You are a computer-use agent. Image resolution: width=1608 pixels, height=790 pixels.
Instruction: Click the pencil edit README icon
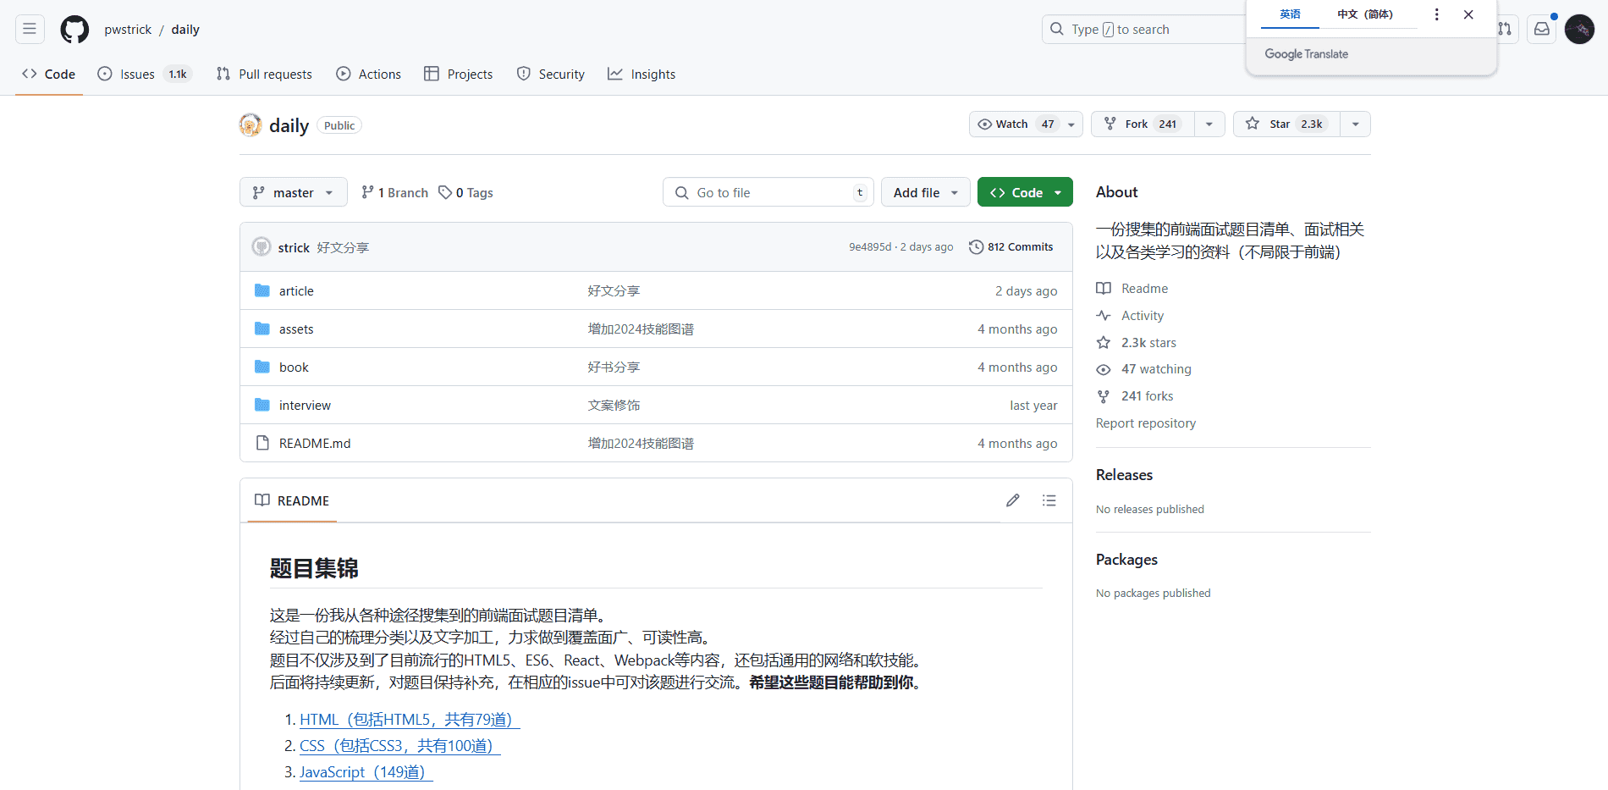click(1012, 500)
